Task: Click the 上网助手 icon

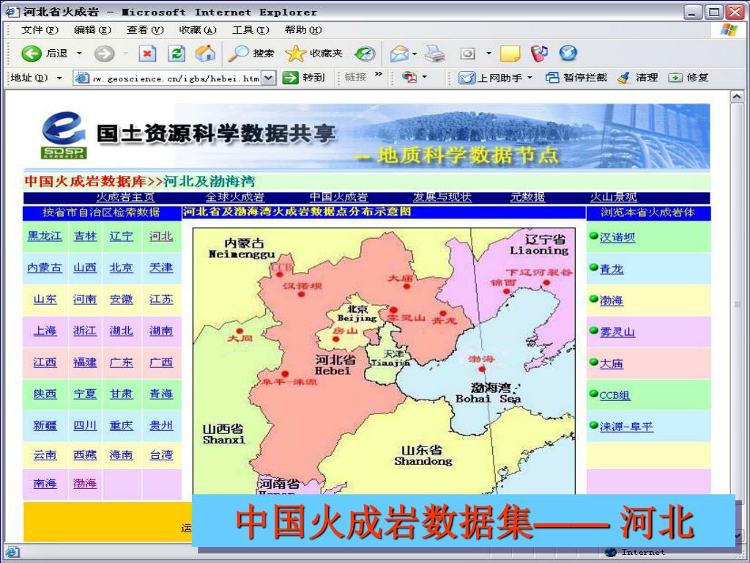Action: pos(467,78)
